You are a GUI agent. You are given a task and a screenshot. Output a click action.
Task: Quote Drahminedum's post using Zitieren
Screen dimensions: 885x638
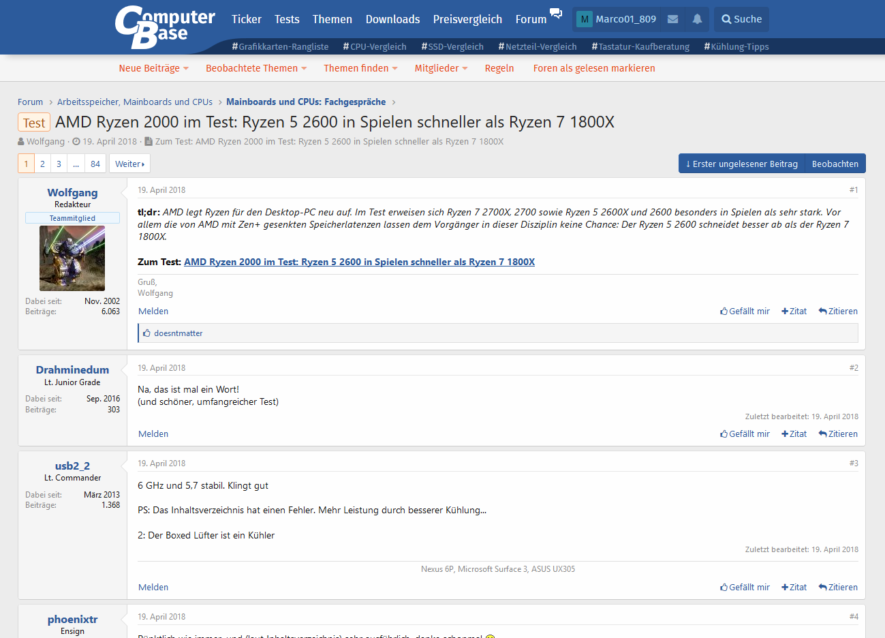tap(838, 434)
